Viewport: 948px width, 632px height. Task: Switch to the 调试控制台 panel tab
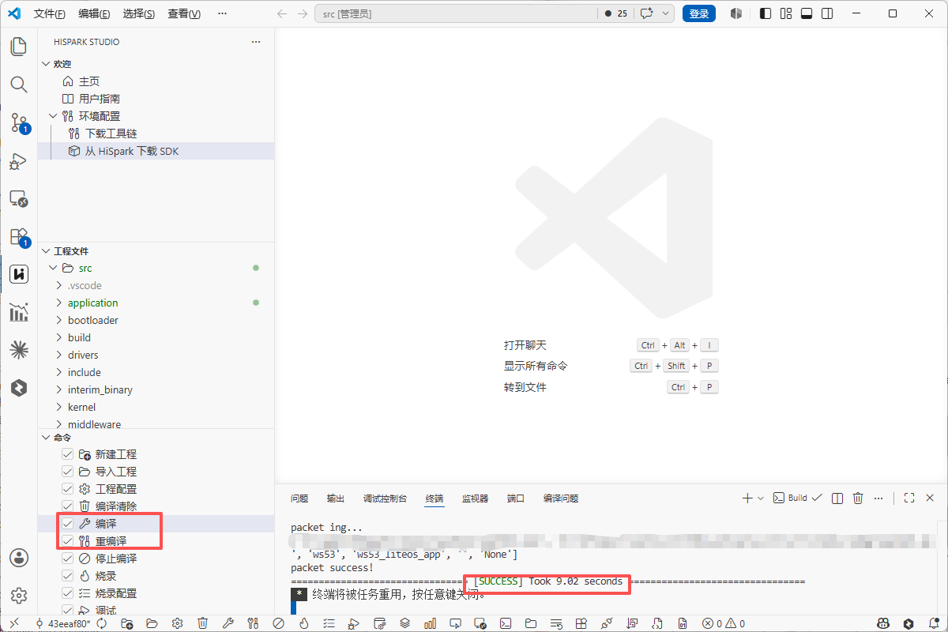[386, 498]
